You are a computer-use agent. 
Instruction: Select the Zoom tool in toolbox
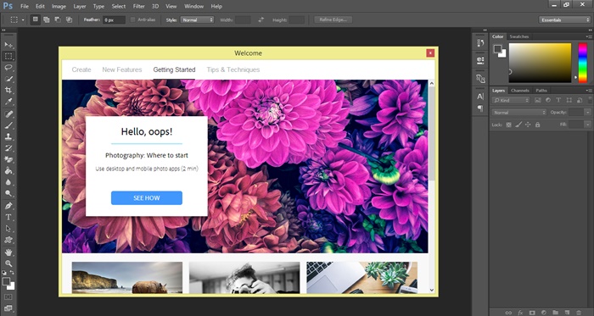[8, 263]
